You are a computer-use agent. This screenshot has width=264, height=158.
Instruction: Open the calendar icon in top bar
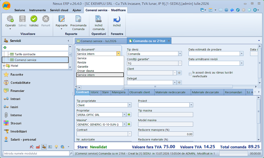210,10
